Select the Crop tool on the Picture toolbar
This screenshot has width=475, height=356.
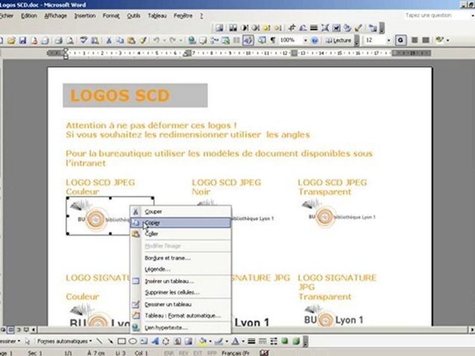[x=292, y=28]
